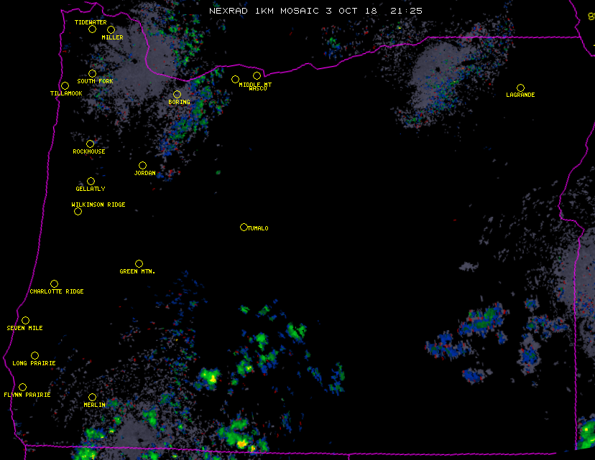Click the Charlotte Ridge station marker
Image resolution: width=595 pixels, height=460 pixels.
click(x=54, y=283)
